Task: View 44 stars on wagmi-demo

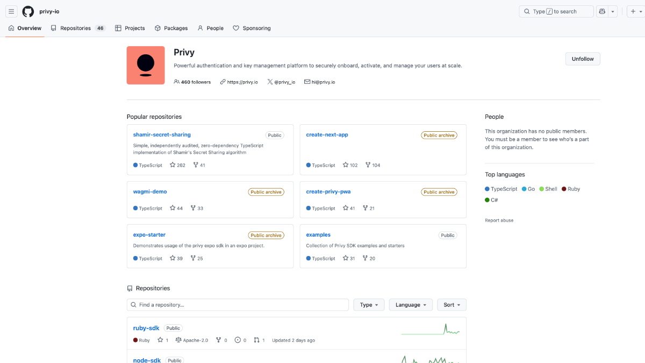Action: click(x=176, y=208)
